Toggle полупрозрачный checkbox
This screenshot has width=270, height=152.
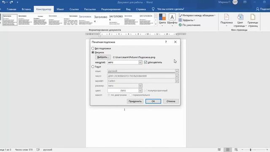click(146, 90)
